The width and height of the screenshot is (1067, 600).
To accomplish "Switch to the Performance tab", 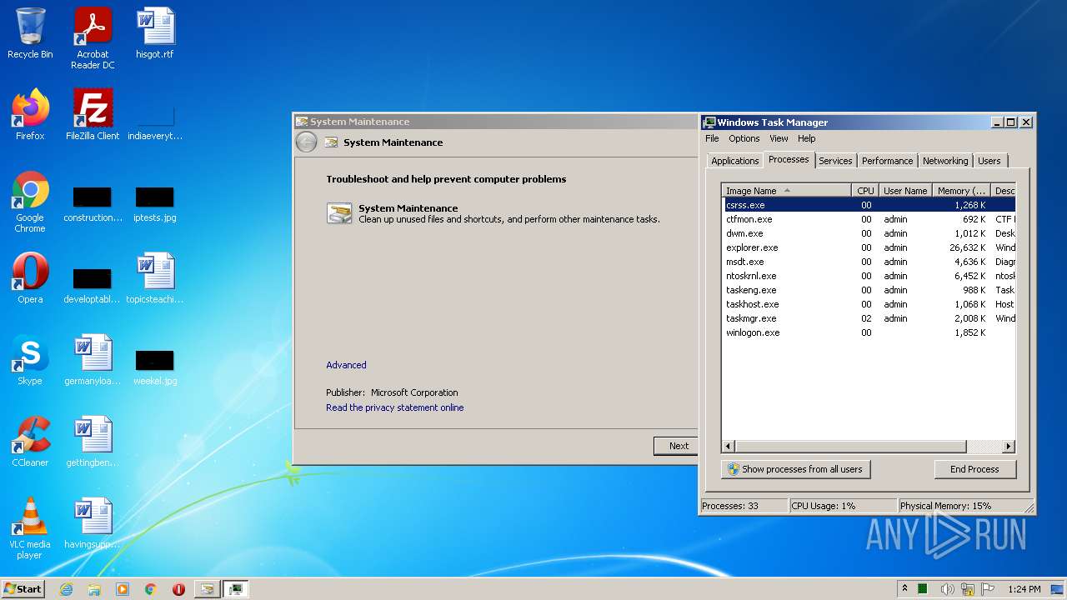I will coord(887,161).
